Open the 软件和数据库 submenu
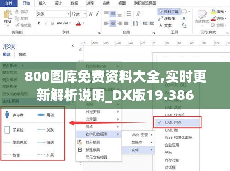This screenshot has height=171, width=230. [x=99, y=134]
